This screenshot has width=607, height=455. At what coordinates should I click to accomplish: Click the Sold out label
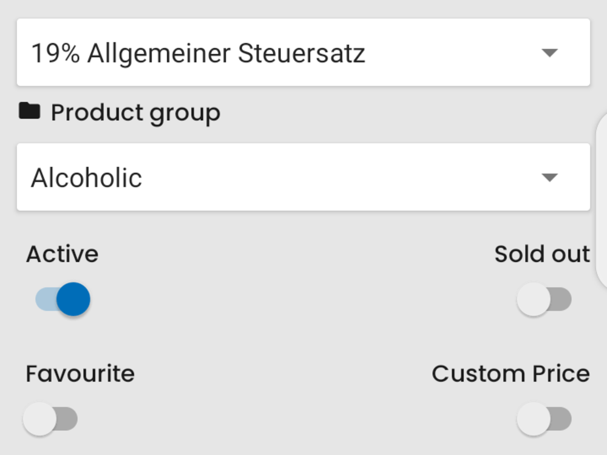[x=542, y=254]
